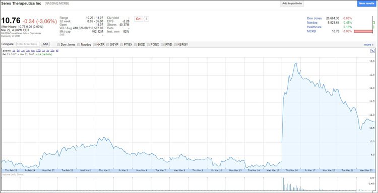Click the red MCRB performance bar
378x193 pixels.
(x=363, y=31)
